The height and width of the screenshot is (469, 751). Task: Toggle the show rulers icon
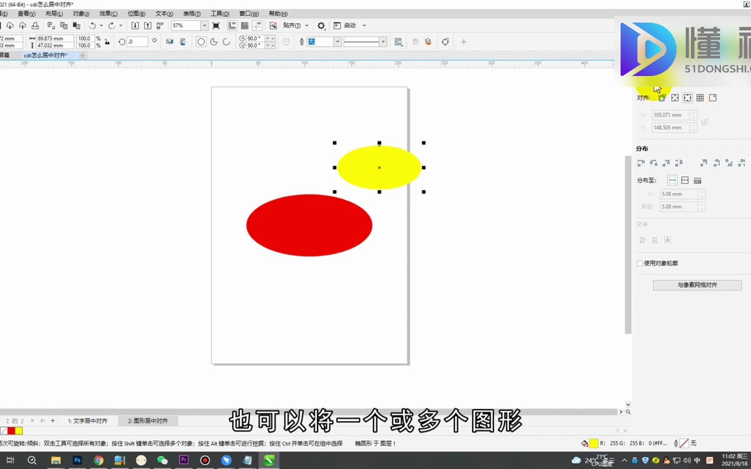[x=232, y=26]
